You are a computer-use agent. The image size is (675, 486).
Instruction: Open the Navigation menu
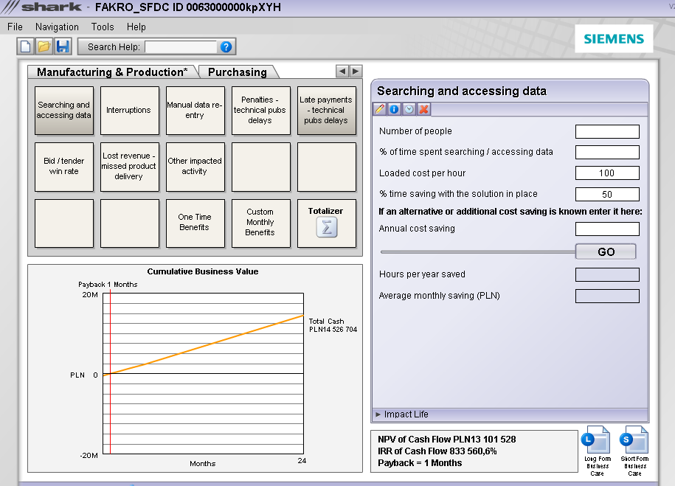pos(58,27)
